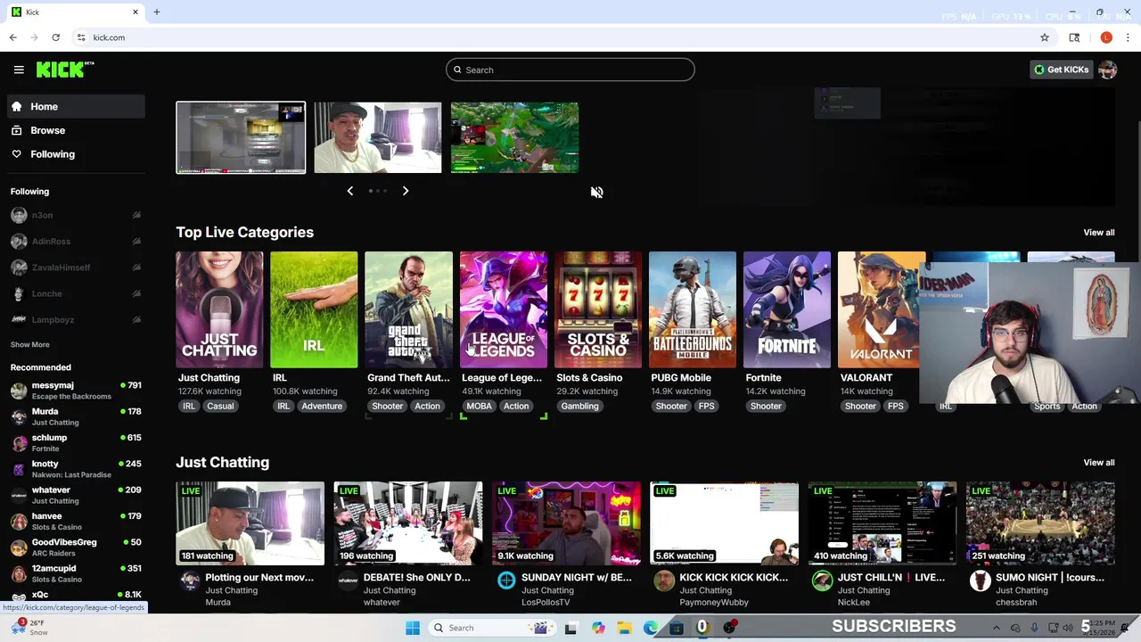Open n3on followed channel
This screenshot has height=642, width=1141.
tap(76, 215)
